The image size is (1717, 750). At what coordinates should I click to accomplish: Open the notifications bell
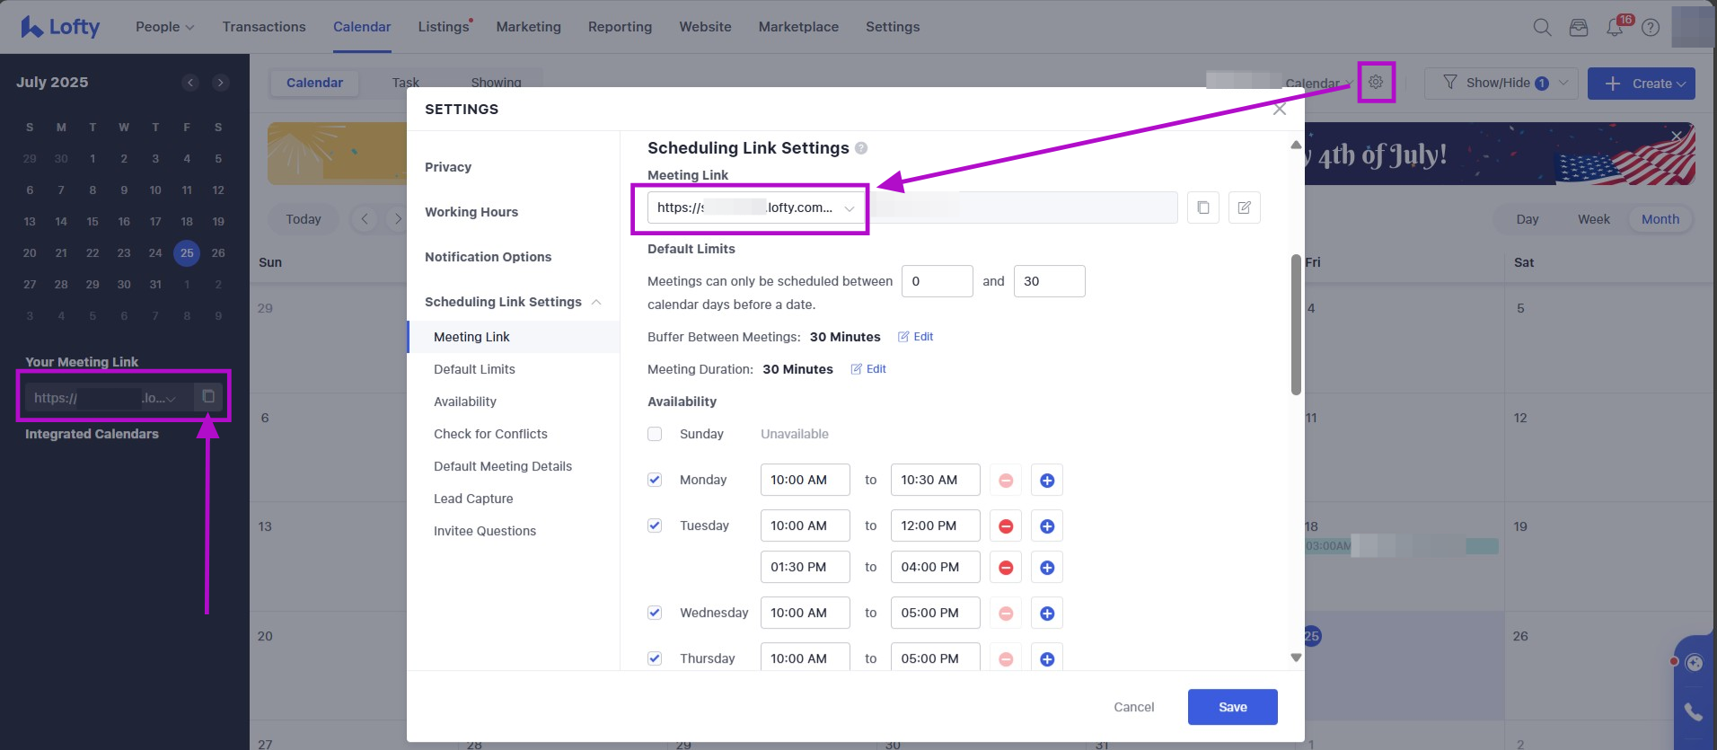[1614, 28]
